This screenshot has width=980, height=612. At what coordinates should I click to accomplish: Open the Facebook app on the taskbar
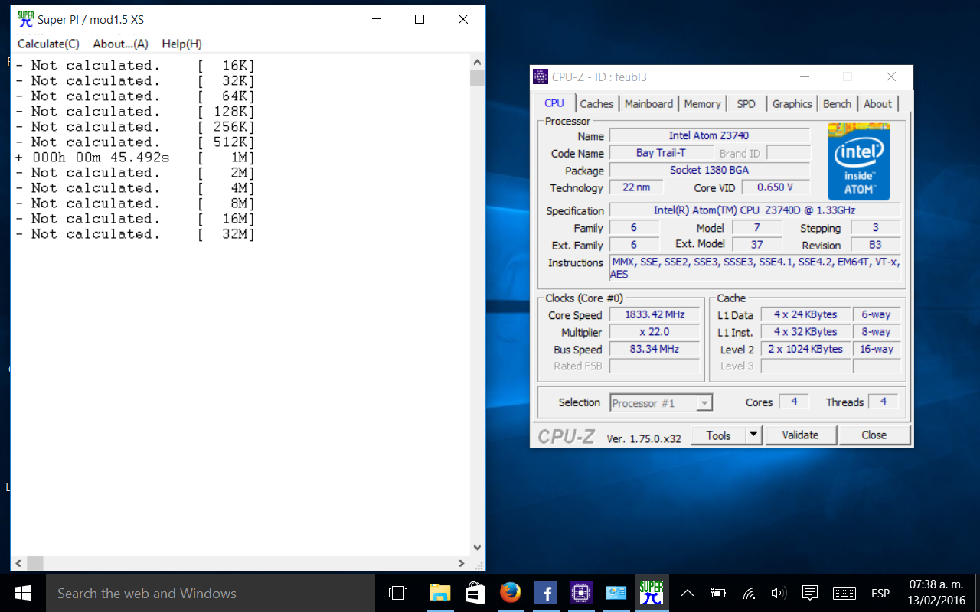click(545, 593)
